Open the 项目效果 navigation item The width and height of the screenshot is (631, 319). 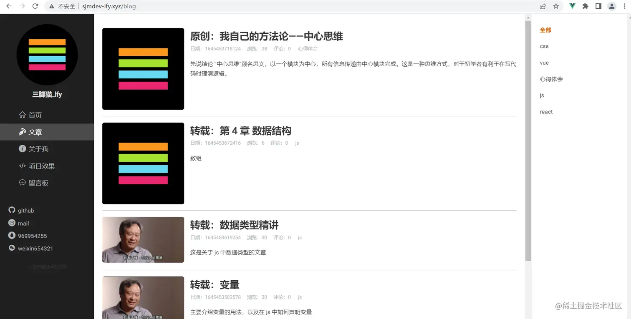(x=47, y=166)
